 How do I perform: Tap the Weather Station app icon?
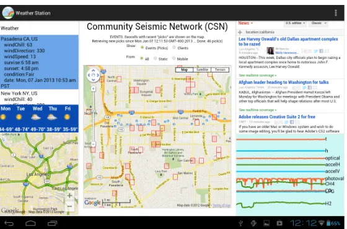[x=8, y=13]
